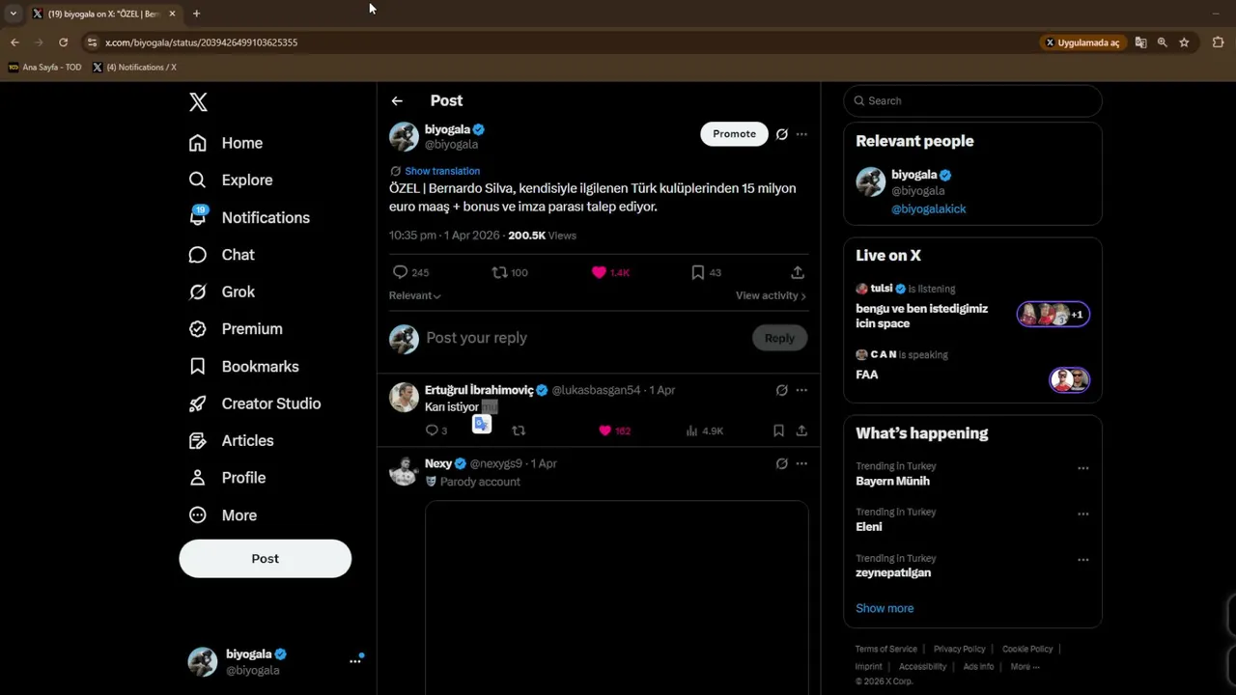This screenshot has width=1236, height=695.
Task: Repost Ertuğrul's reply
Action: [x=519, y=431]
